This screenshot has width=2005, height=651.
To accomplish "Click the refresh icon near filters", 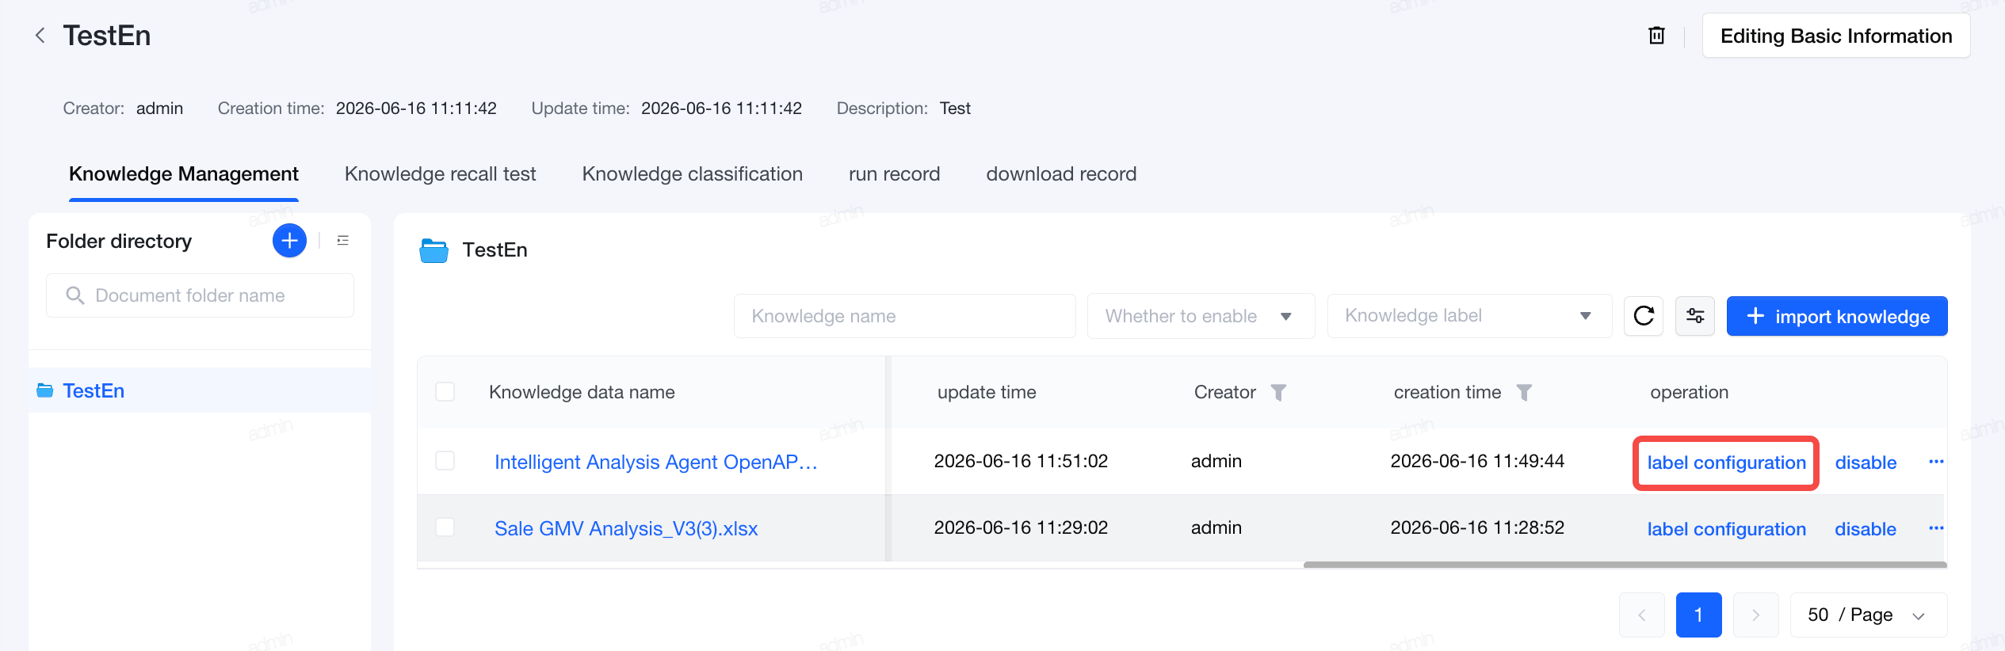I will pyautogui.click(x=1644, y=316).
